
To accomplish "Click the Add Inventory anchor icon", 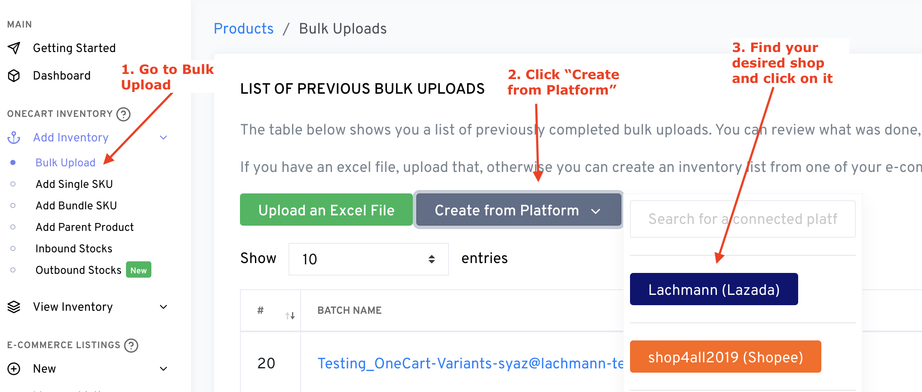I will tap(14, 138).
